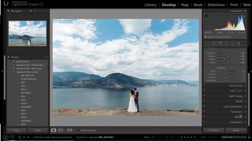
Task: Click the plus icon to add preset
Action: (46, 57)
